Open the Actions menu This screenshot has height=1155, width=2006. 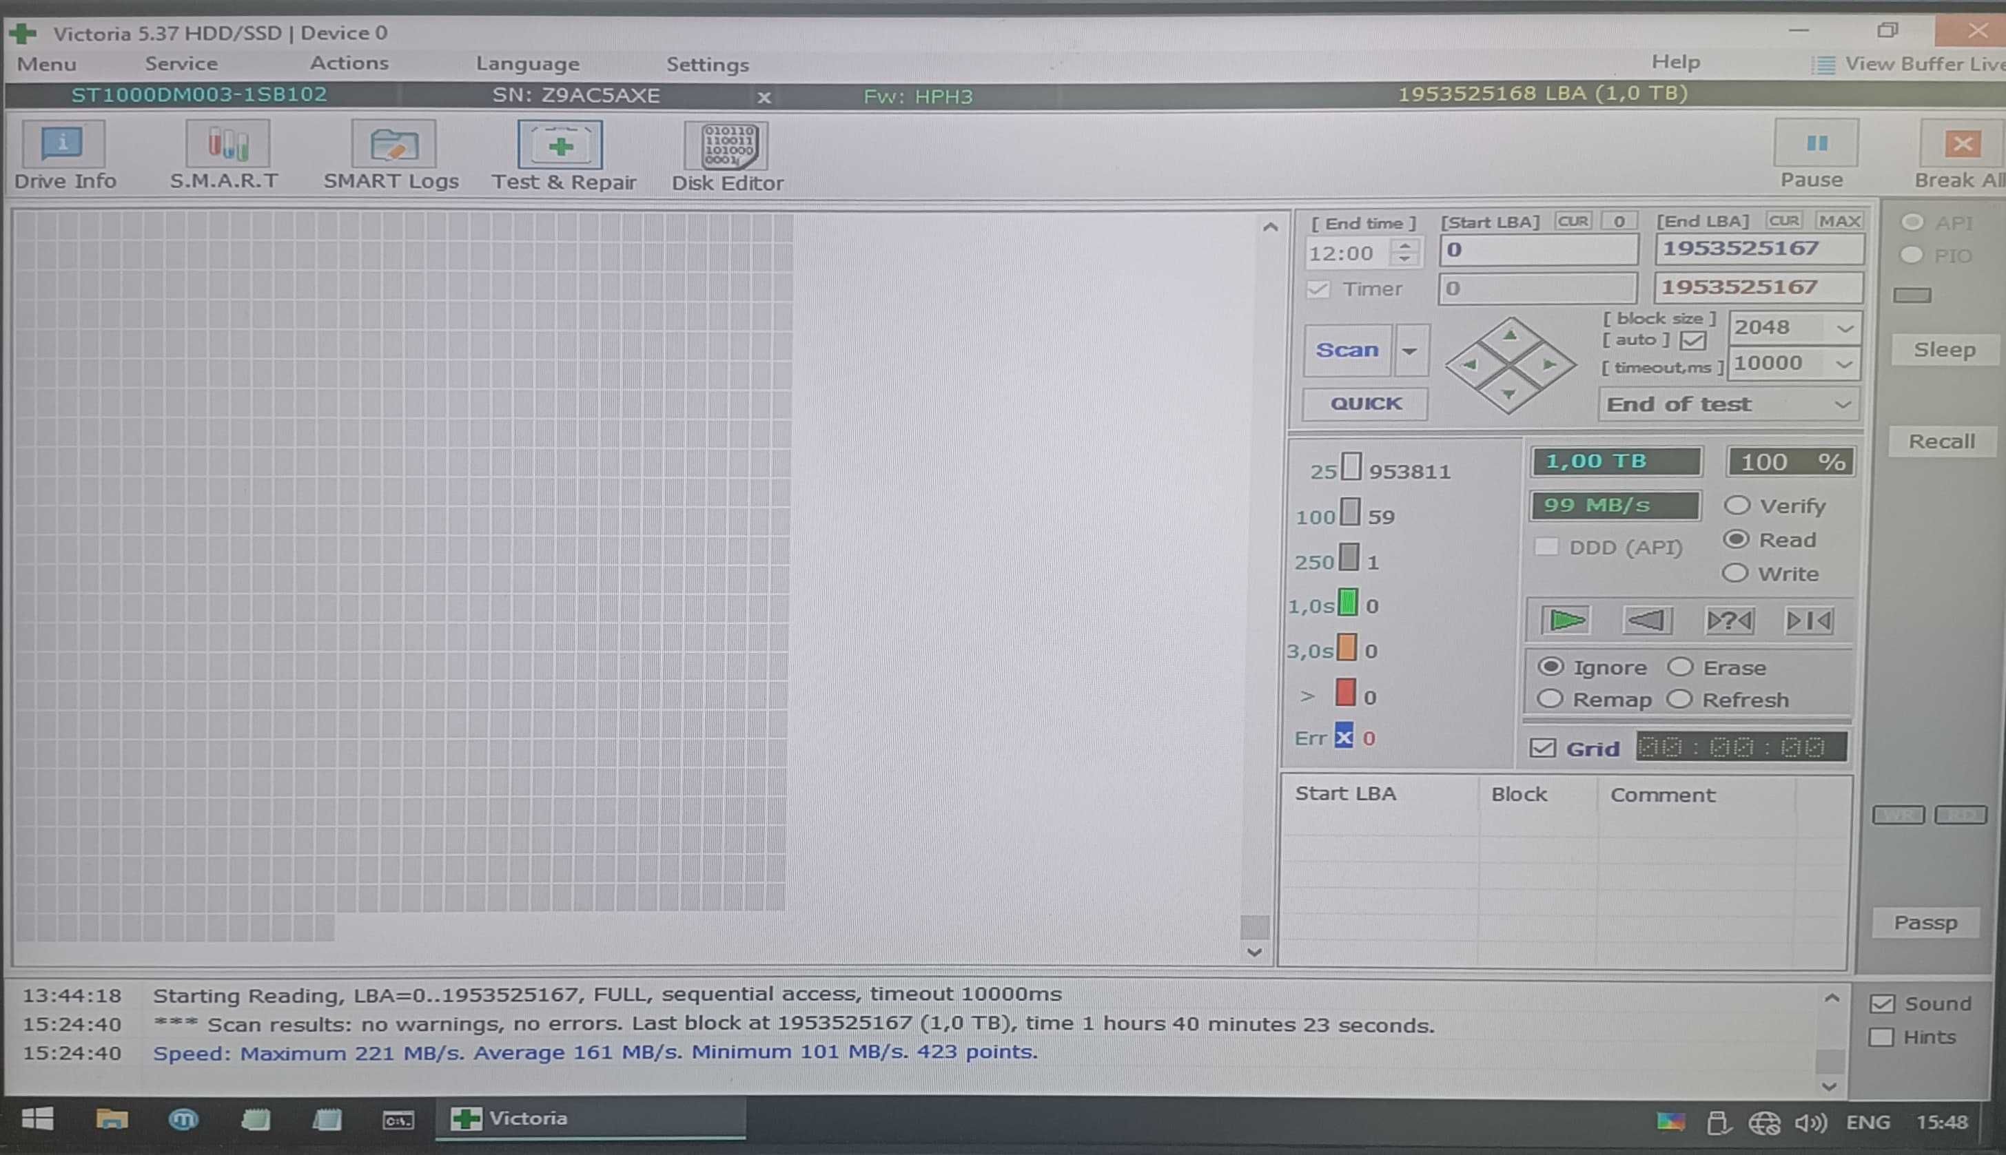click(349, 63)
